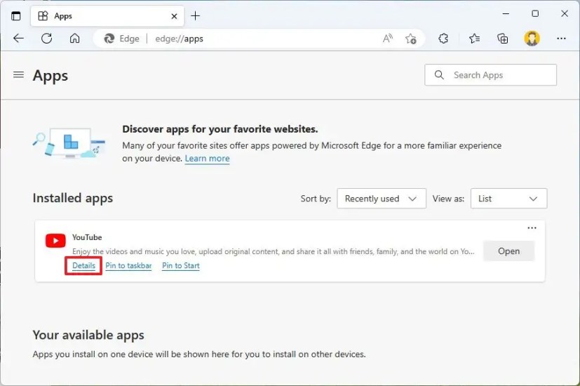
Task: Activate the Read aloud icon
Action: coord(388,39)
